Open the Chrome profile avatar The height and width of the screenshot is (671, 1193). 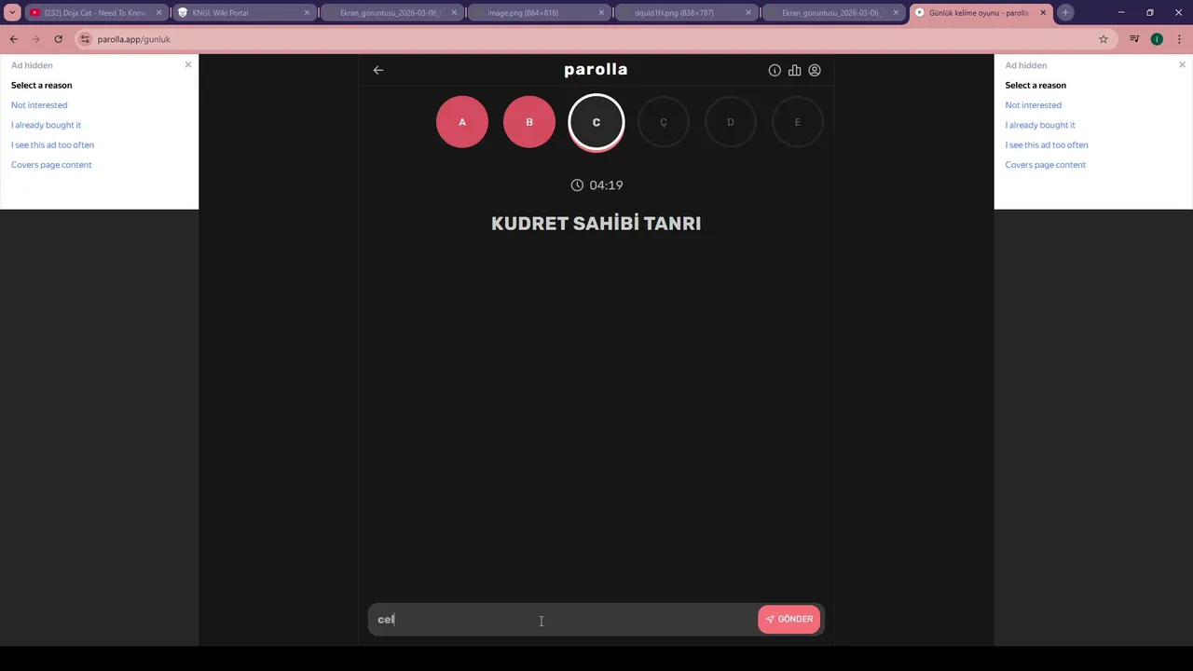point(1157,39)
